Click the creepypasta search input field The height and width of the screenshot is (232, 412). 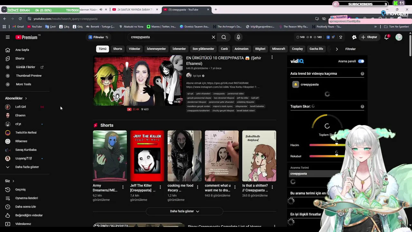click(170, 37)
